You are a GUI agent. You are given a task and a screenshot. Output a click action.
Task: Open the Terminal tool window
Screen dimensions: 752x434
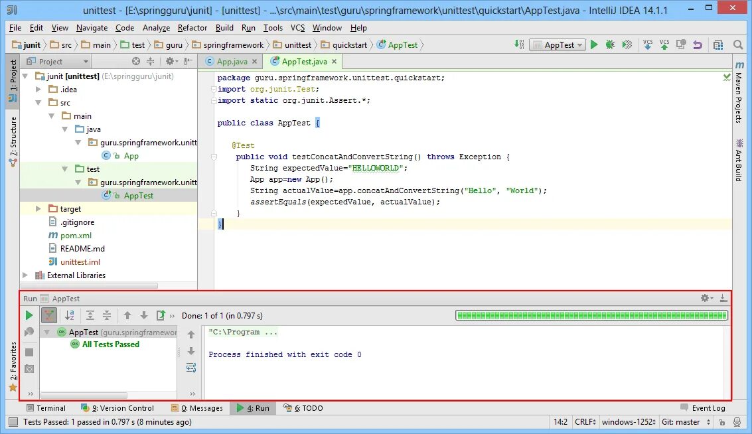[x=46, y=408]
